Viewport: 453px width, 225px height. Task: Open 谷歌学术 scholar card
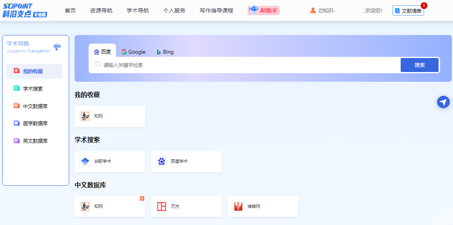(110, 162)
